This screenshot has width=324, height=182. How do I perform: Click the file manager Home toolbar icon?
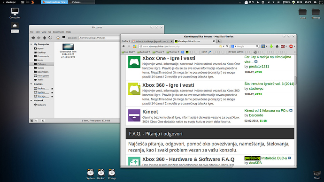point(58,38)
